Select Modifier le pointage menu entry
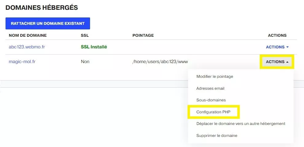The width and height of the screenshot is (304, 147). coord(215,77)
